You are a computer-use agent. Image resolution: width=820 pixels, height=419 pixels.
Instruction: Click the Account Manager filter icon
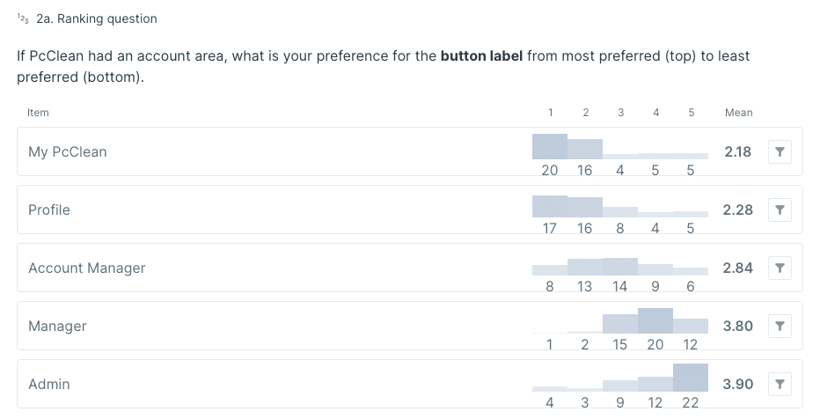(x=780, y=268)
